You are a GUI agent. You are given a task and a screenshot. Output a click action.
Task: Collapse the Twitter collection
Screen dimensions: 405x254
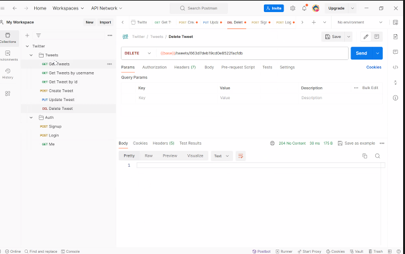27,46
